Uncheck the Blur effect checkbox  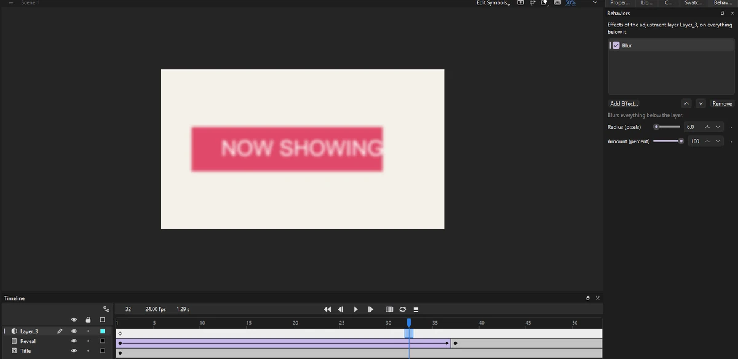pyautogui.click(x=616, y=45)
